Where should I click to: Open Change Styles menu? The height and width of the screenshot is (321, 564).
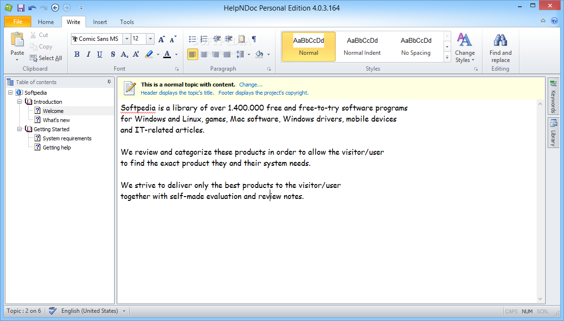tap(465, 48)
